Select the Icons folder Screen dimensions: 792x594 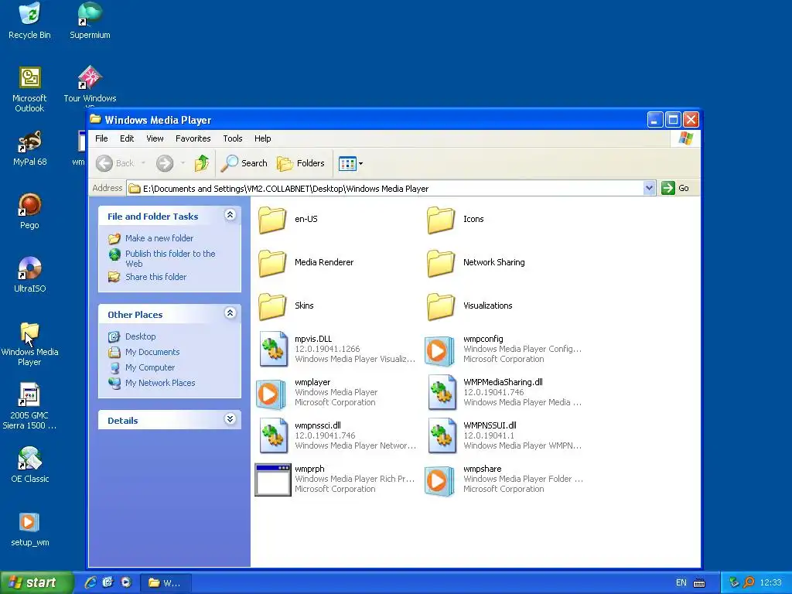[441, 219]
